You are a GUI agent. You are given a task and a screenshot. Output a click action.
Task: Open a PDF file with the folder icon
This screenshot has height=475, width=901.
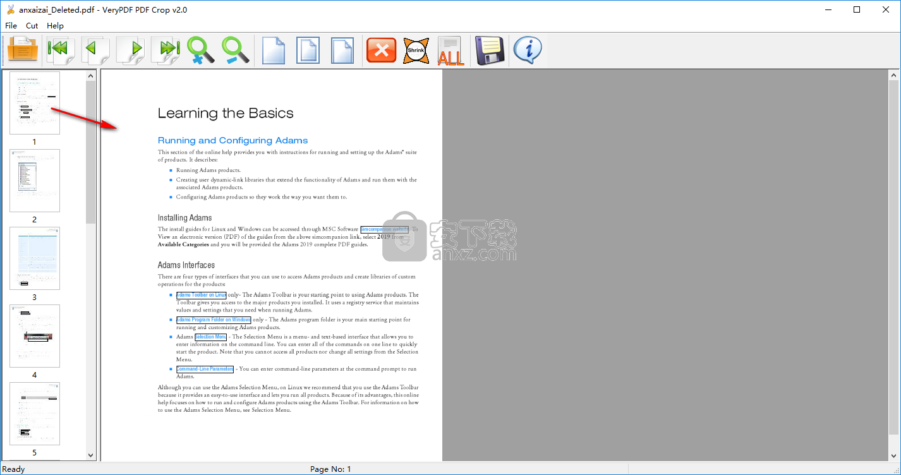pos(23,50)
